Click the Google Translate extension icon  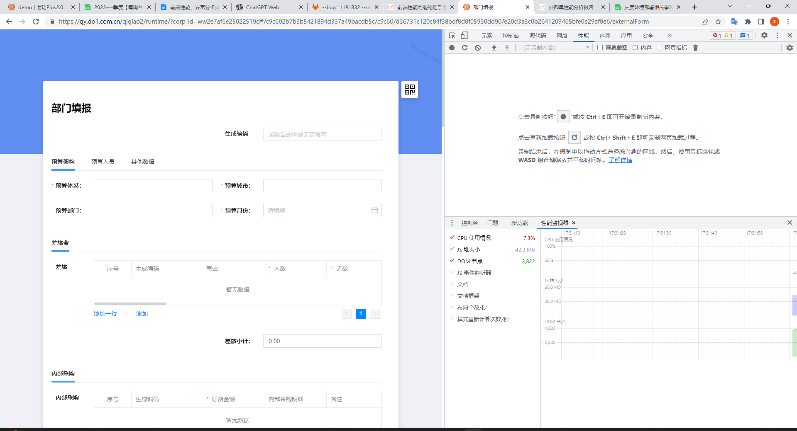[x=734, y=22]
